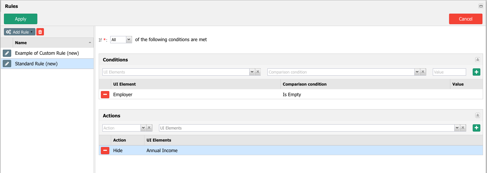
Task: Remove the Hide Annual Income action
Action: pos(105,151)
